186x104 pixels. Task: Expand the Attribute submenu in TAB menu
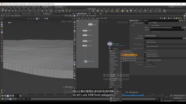click(x=116, y=55)
